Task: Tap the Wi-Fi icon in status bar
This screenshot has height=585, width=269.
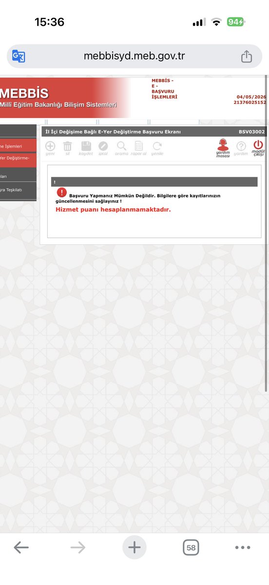Action: point(216,22)
